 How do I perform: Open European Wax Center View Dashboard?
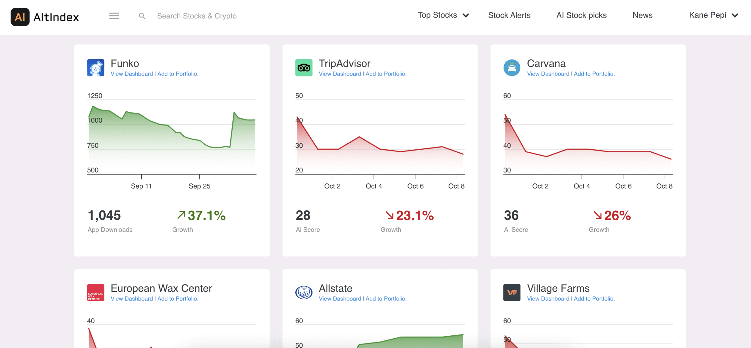click(x=132, y=298)
